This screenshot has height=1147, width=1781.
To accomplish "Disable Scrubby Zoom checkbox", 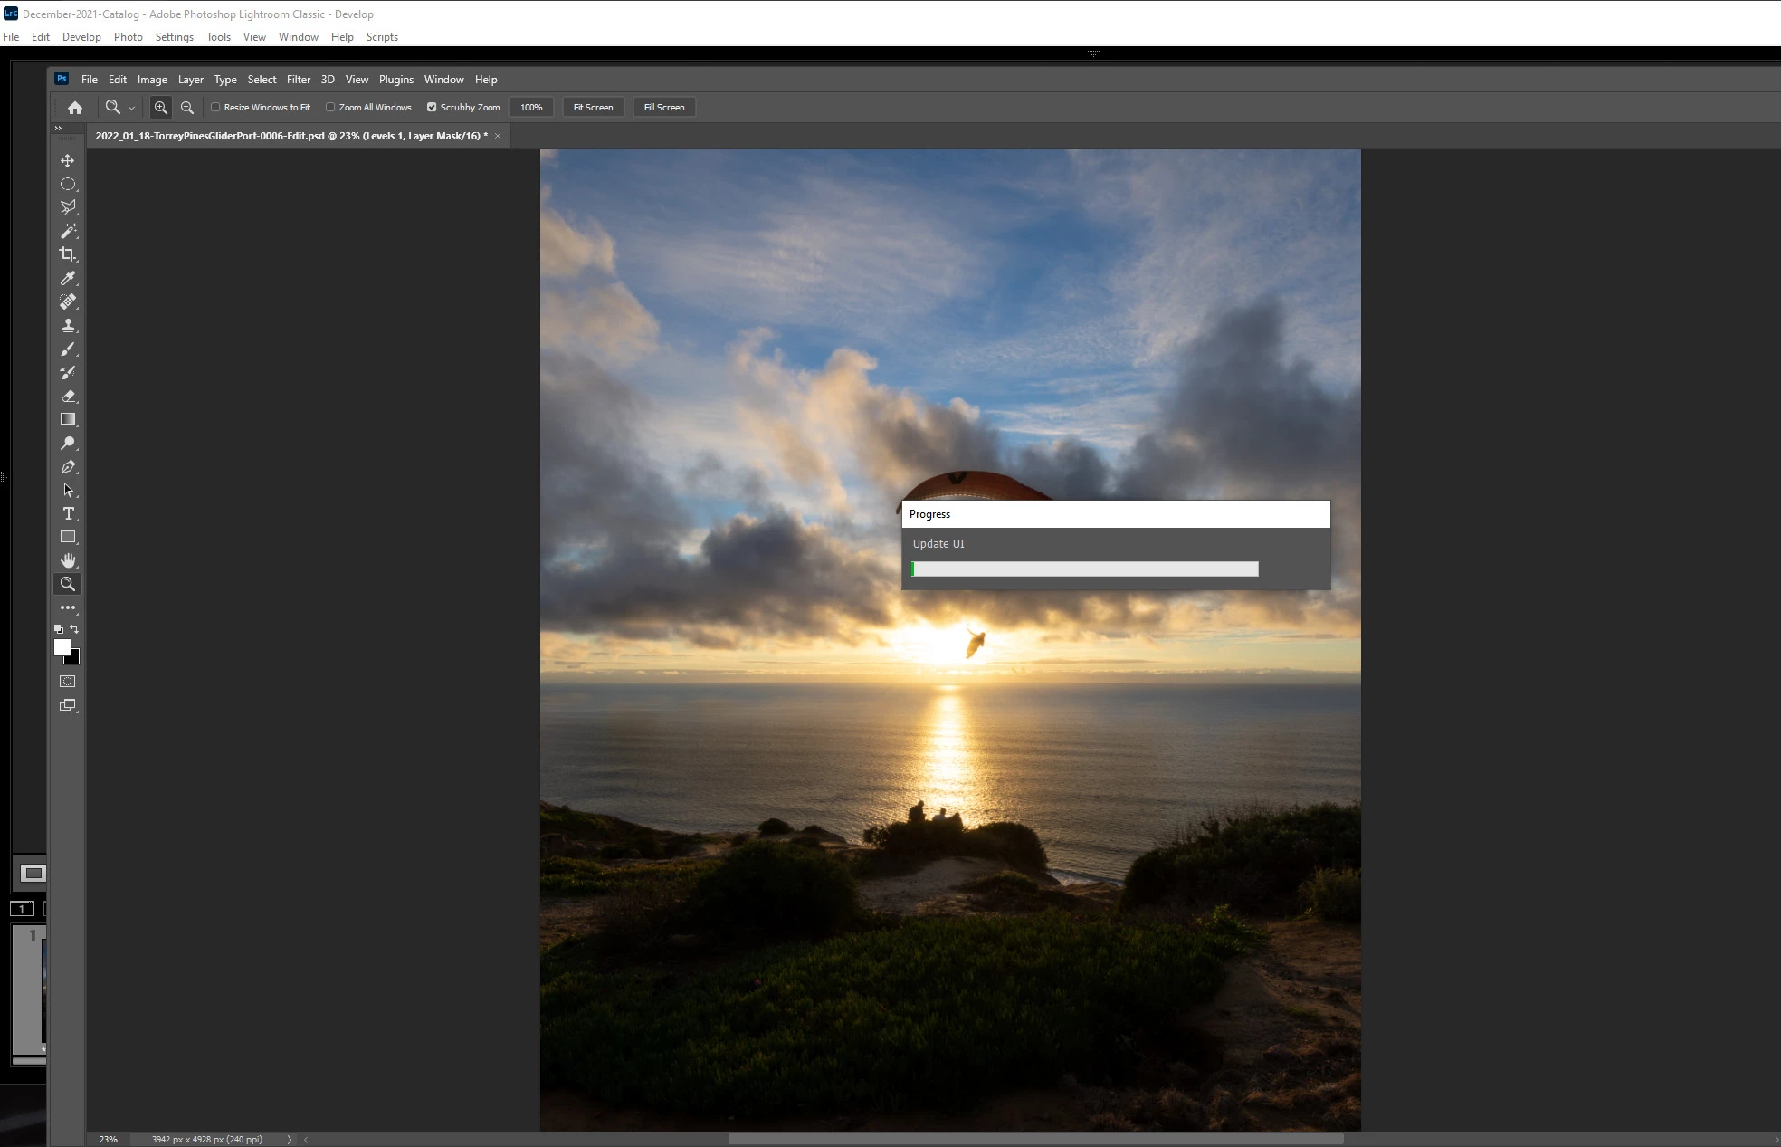I will (x=432, y=108).
